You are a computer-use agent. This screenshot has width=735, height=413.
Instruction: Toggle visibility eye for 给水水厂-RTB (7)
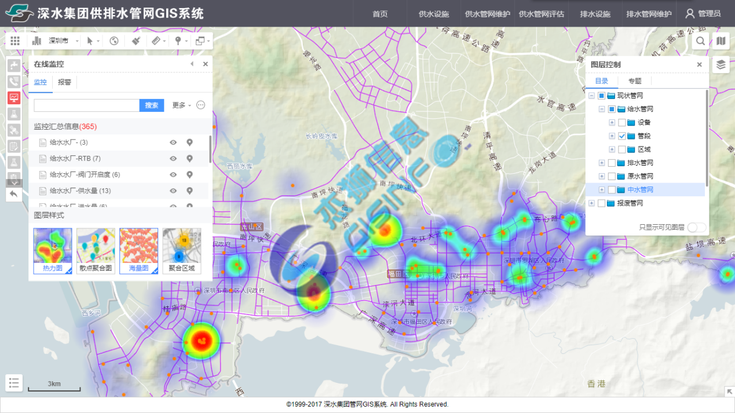(173, 159)
